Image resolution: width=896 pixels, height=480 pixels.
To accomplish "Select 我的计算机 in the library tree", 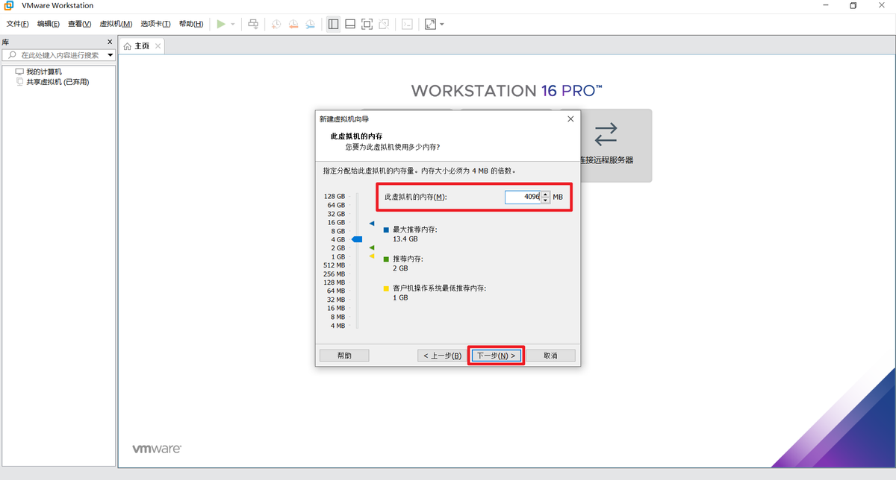I will [x=43, y=72].
